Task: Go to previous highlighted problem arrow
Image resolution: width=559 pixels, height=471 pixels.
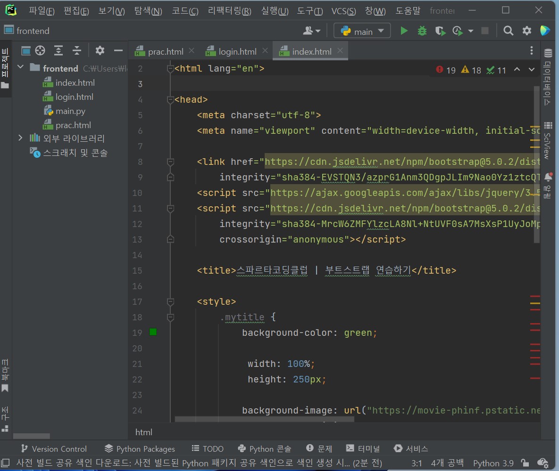Action: pos(517,69)
